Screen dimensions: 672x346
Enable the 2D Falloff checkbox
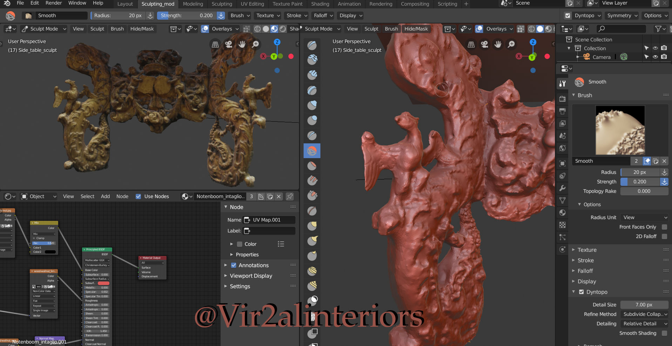pos(664,236)
